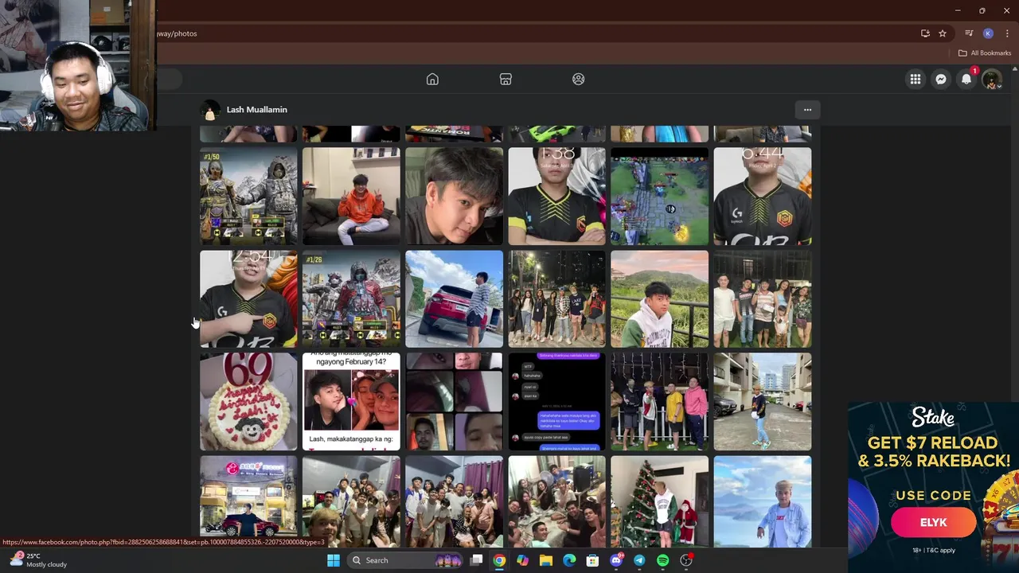Open Telegram from the taskbar
This screenshot has width=1019, height=573.
(x=639, y=560)
